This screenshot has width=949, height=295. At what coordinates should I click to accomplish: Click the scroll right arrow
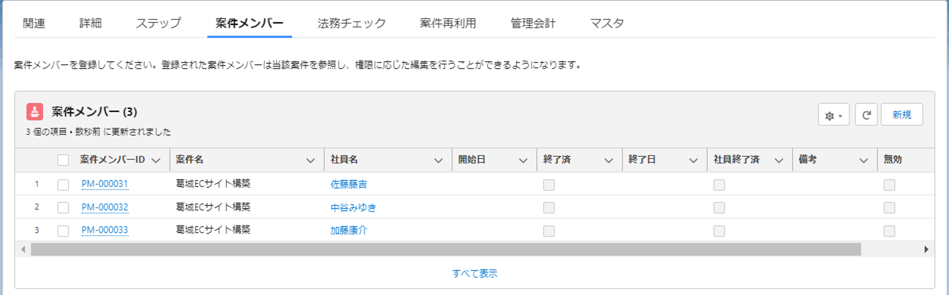click(x=926, y=250)
